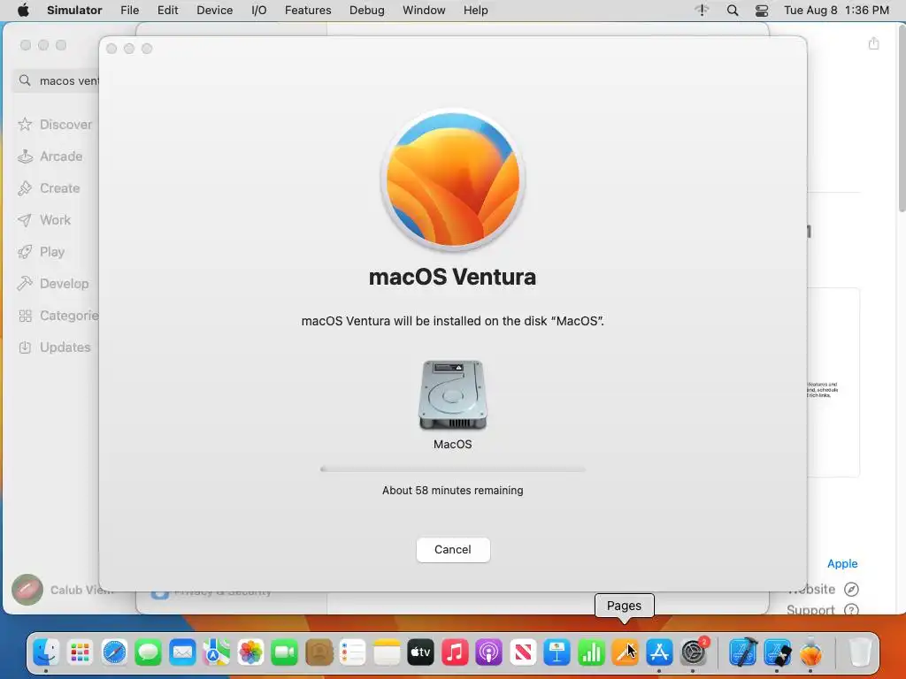Open Podcasts app in the dock

point(488,653)
